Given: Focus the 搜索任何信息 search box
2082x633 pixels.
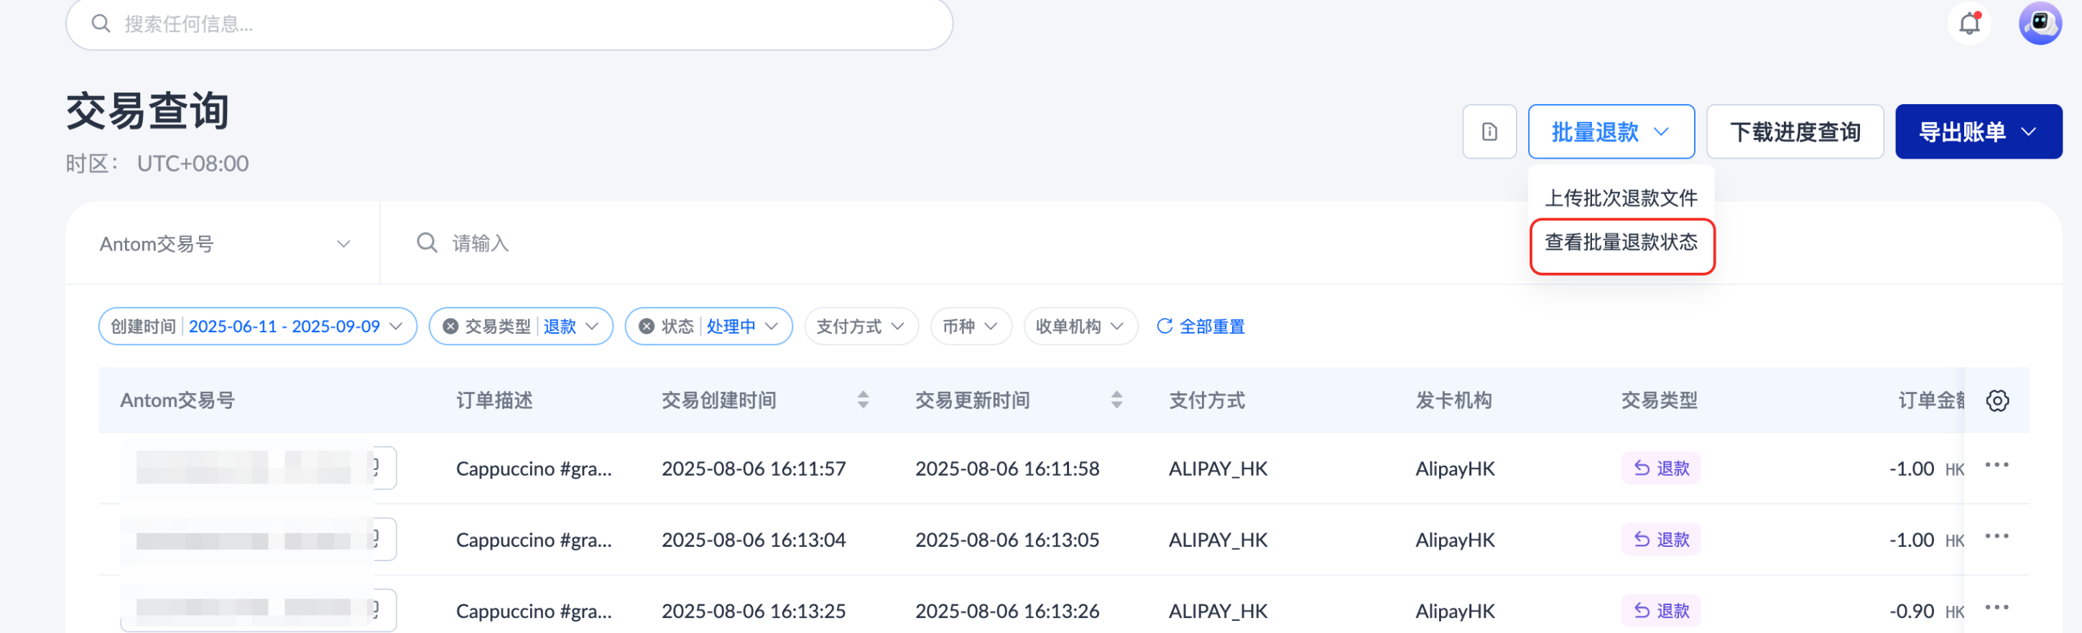Looking at the screenshot, I should coord(509,24).
